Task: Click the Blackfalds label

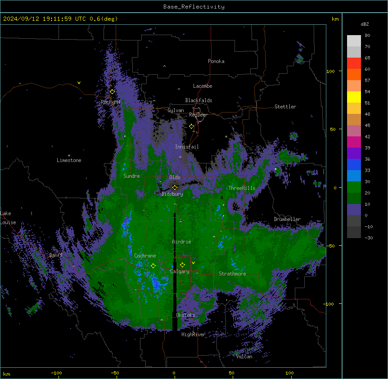Action: [x=199, y=100]
